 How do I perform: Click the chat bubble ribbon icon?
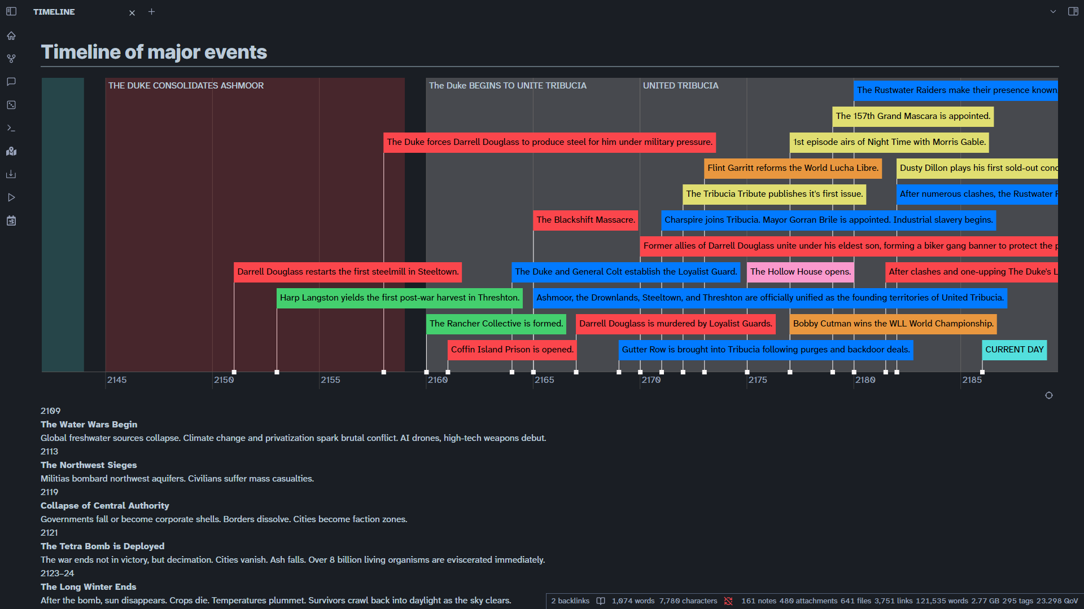click(x=11, y=82)
